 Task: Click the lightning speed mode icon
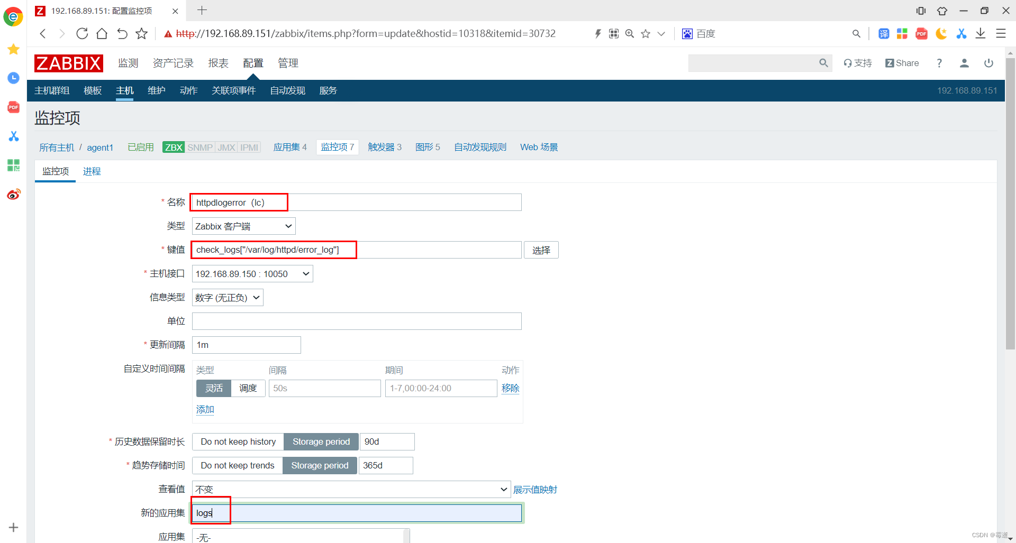point(598,34)
